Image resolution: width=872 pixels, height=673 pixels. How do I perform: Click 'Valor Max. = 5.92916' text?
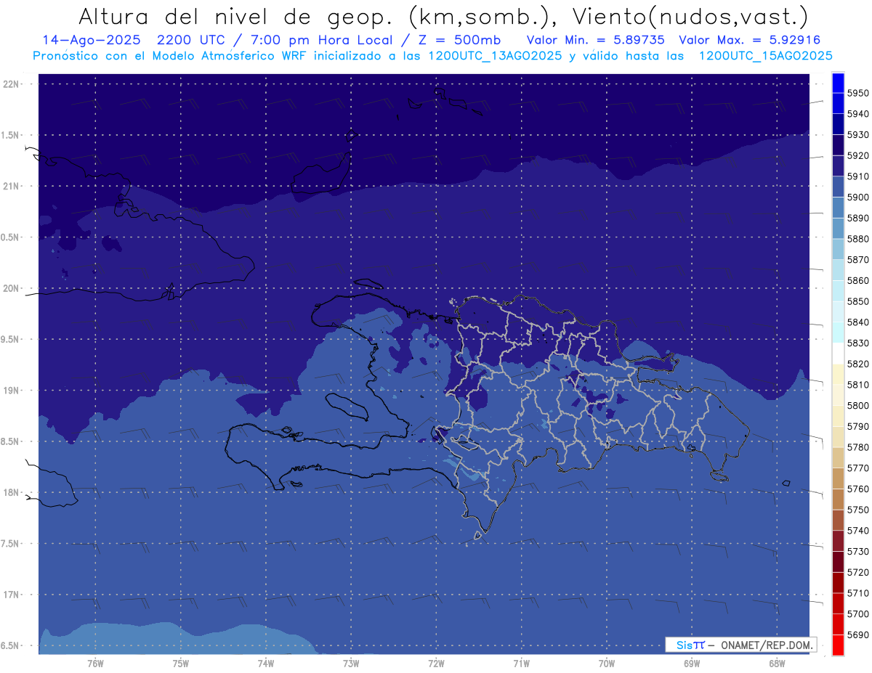(x=749, y=40)
